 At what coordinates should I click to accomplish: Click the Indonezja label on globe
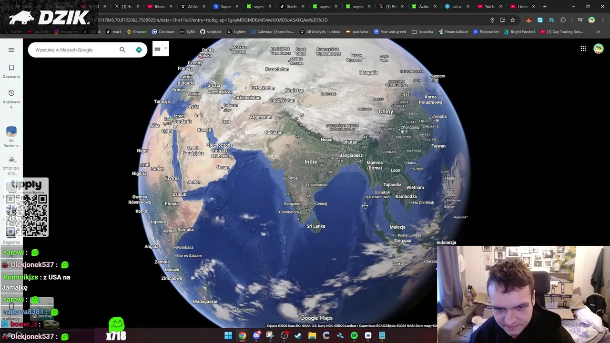pyautogui.click(x=447, y=242)
